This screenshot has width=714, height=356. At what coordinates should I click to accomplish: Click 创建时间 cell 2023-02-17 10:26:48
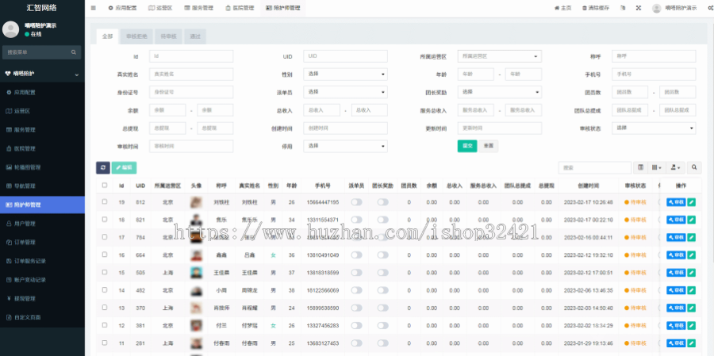click(x=589, y=202)
